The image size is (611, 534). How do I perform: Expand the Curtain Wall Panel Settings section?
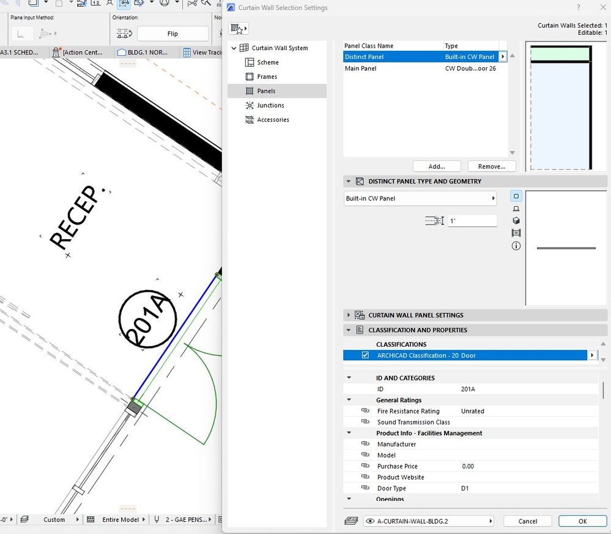[349, 315]
